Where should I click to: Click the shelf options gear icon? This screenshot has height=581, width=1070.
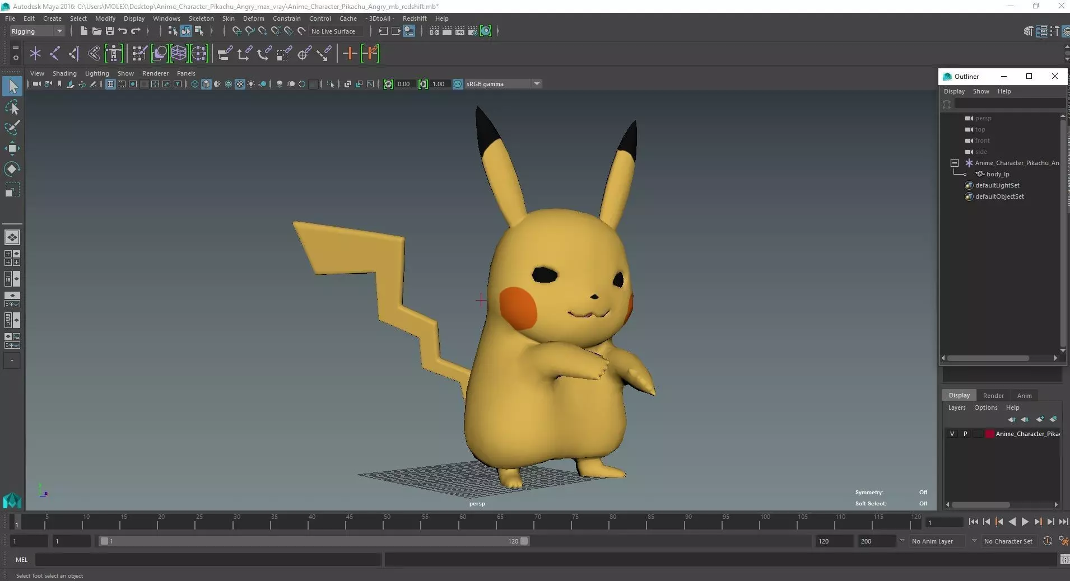(x=16, y=58)
